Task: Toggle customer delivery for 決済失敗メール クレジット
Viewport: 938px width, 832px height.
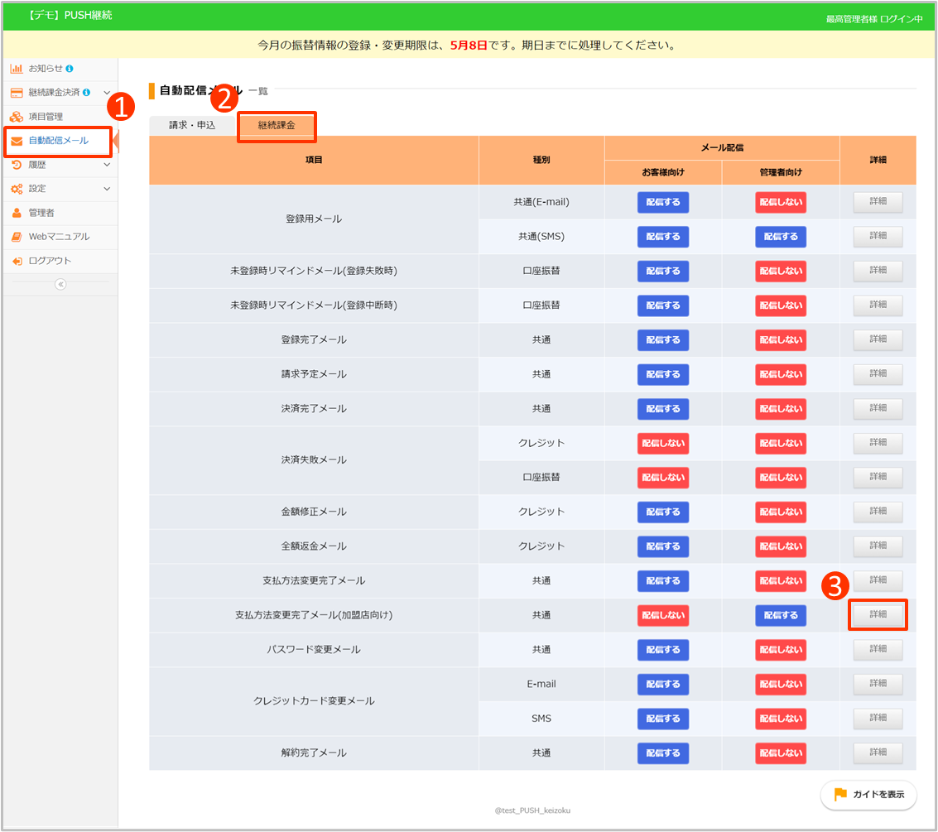Action: (x=662, y=443)
